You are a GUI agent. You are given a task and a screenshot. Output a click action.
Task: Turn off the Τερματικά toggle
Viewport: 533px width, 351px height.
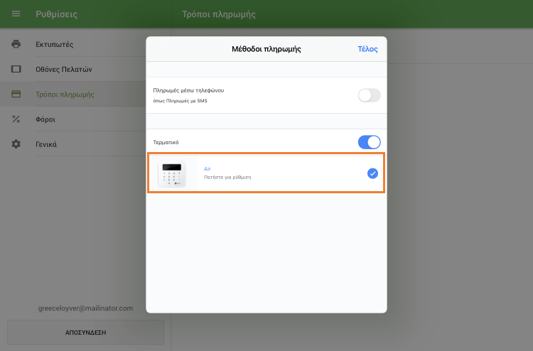pos(369,142)
